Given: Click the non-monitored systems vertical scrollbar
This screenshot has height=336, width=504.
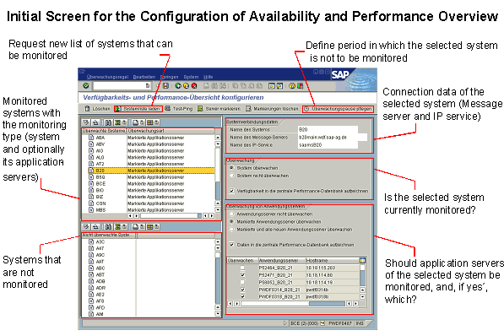Looking at the screenshot, I should pyautogui.click(x=218, y=278).
